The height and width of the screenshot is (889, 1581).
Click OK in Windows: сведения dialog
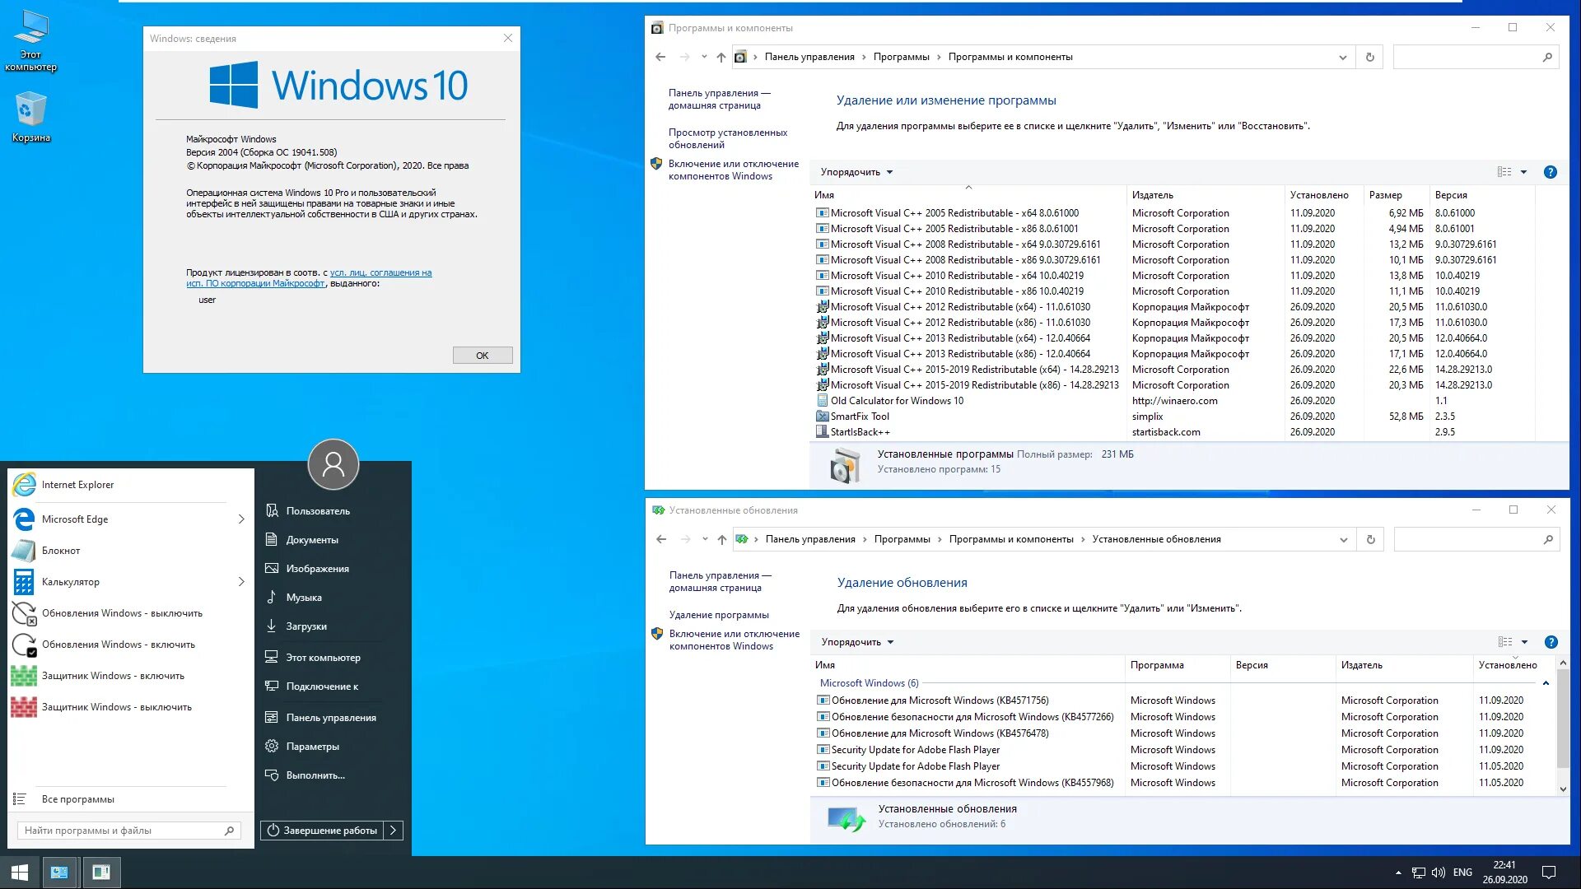[483, 356]
